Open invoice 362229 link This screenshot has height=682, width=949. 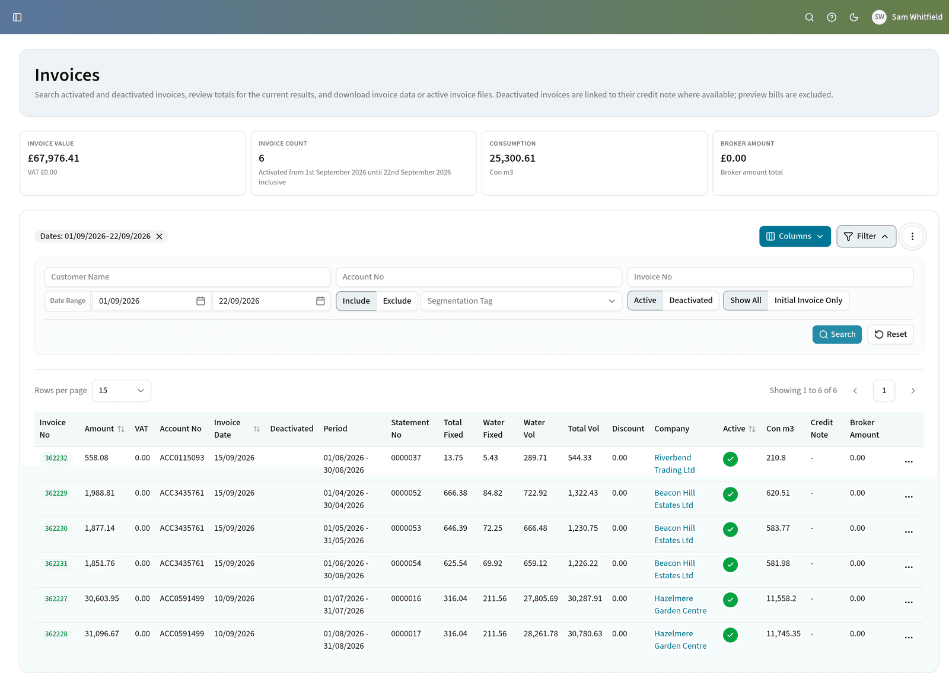[x=56, y=493]
